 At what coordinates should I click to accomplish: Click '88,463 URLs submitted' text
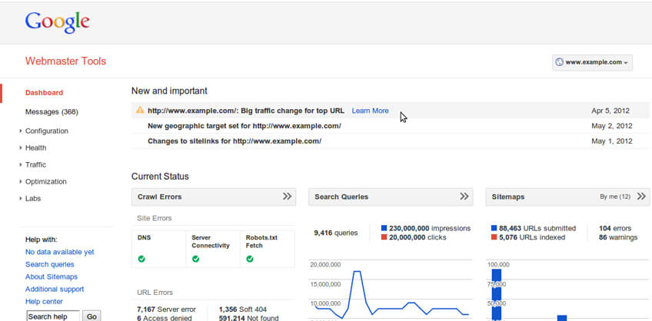click(537, 228)
